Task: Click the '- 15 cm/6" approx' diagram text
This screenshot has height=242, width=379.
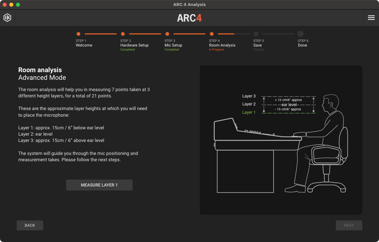Action: coord(288,109)
